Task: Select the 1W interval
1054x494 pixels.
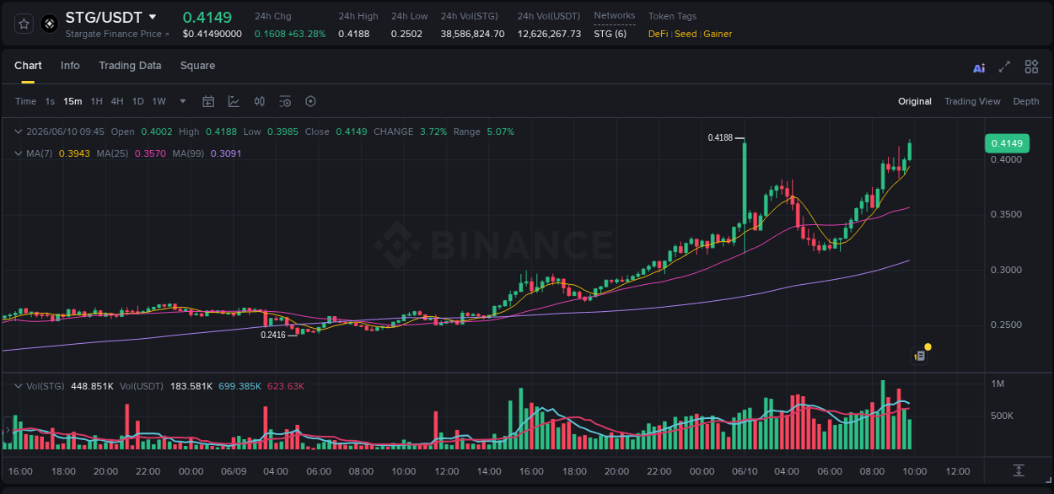Action: click(x=159, y=101)
